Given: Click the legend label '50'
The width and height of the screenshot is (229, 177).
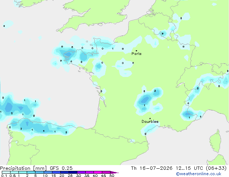Looking at the screenshot, I should click(112, 176).
